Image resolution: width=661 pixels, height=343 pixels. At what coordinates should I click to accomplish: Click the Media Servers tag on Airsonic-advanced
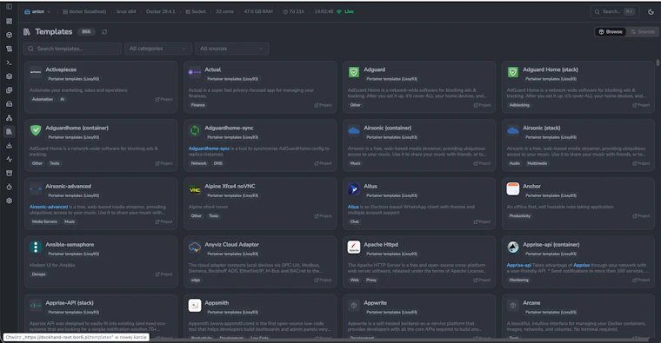pos(44,221)
